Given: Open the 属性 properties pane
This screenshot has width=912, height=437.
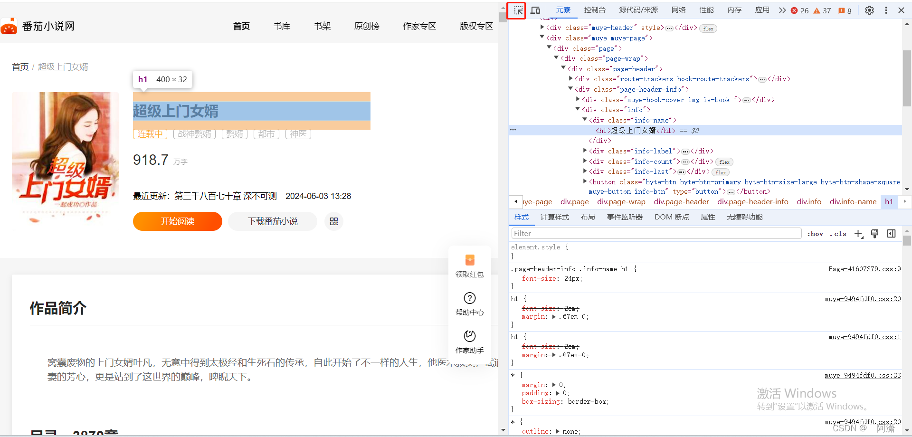Looking at the screenshot, I should 708,217.
